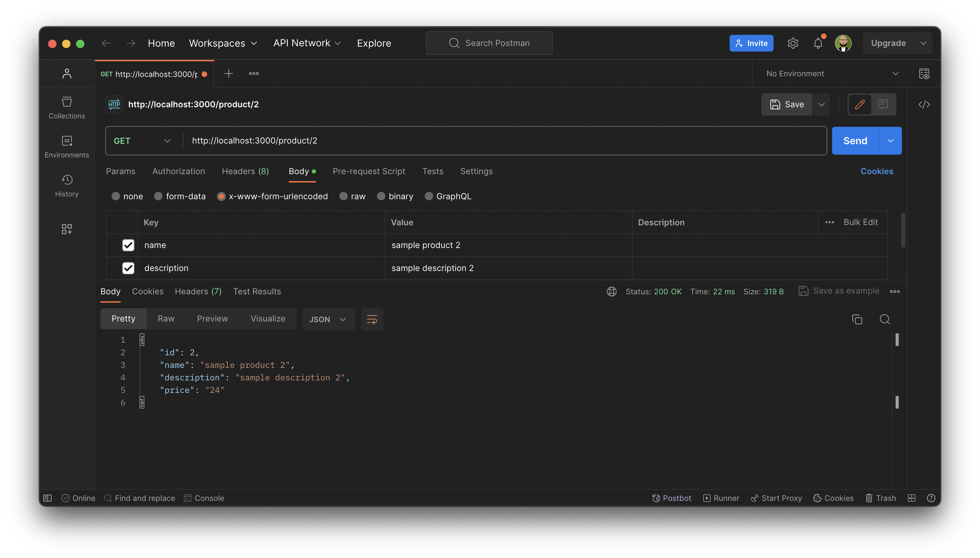Open the response Test Results tab
The image size is (980, 558).
coord(257,291)
